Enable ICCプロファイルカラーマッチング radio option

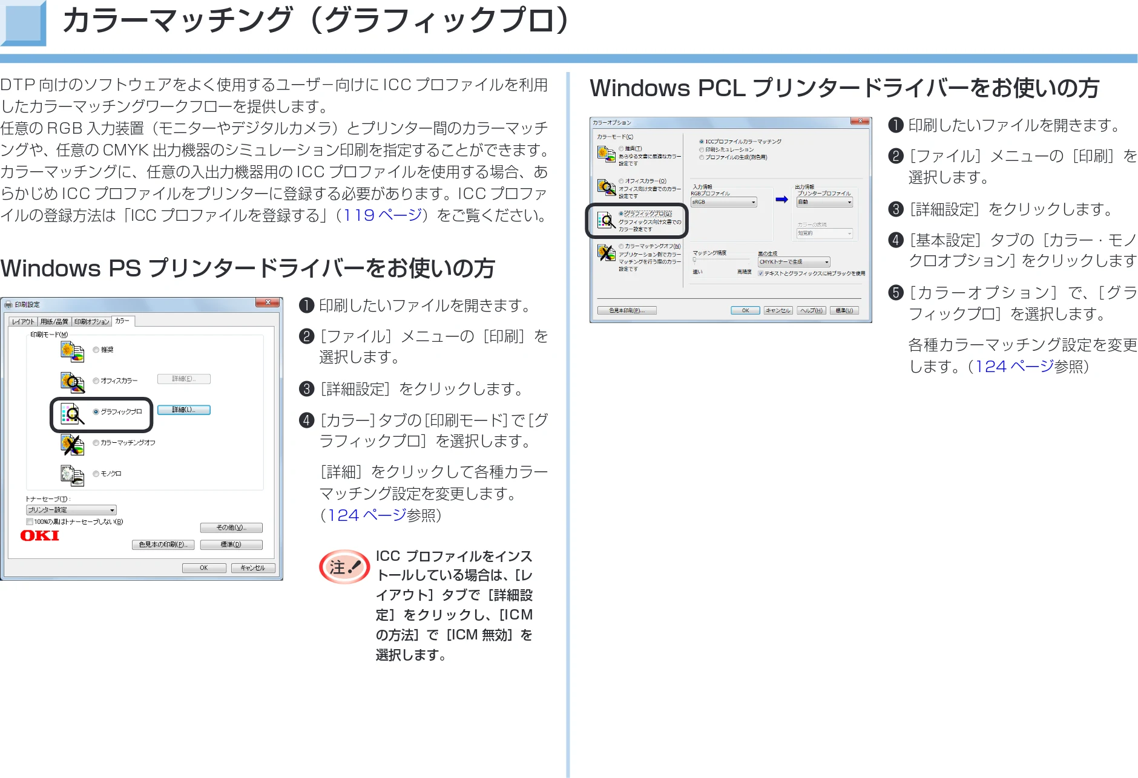click(702, 142)
